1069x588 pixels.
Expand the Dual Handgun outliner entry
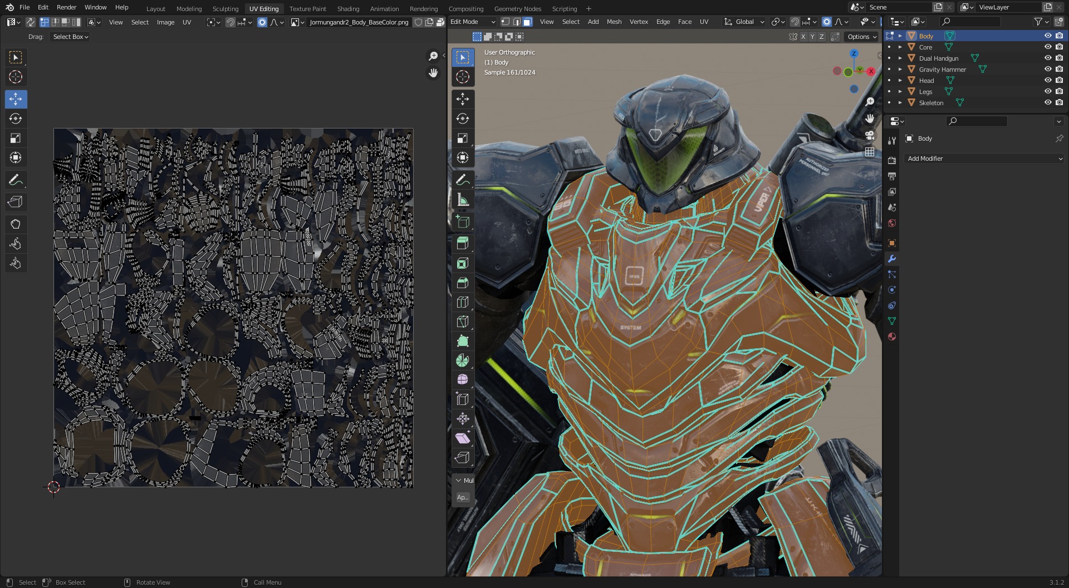[900, 58]
